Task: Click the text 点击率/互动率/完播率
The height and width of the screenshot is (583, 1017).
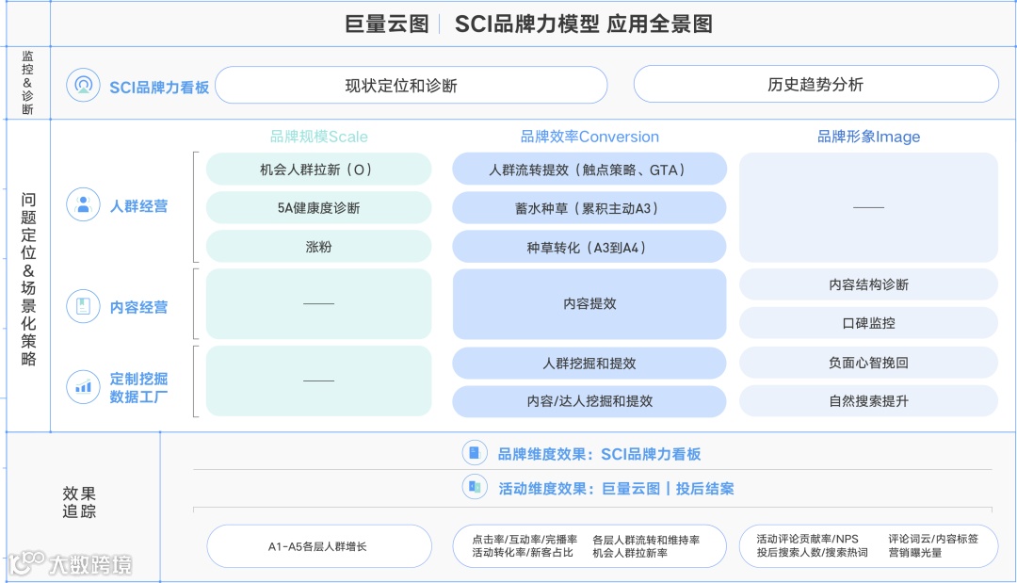Action: pyautogui.click(x=525, y=540)
